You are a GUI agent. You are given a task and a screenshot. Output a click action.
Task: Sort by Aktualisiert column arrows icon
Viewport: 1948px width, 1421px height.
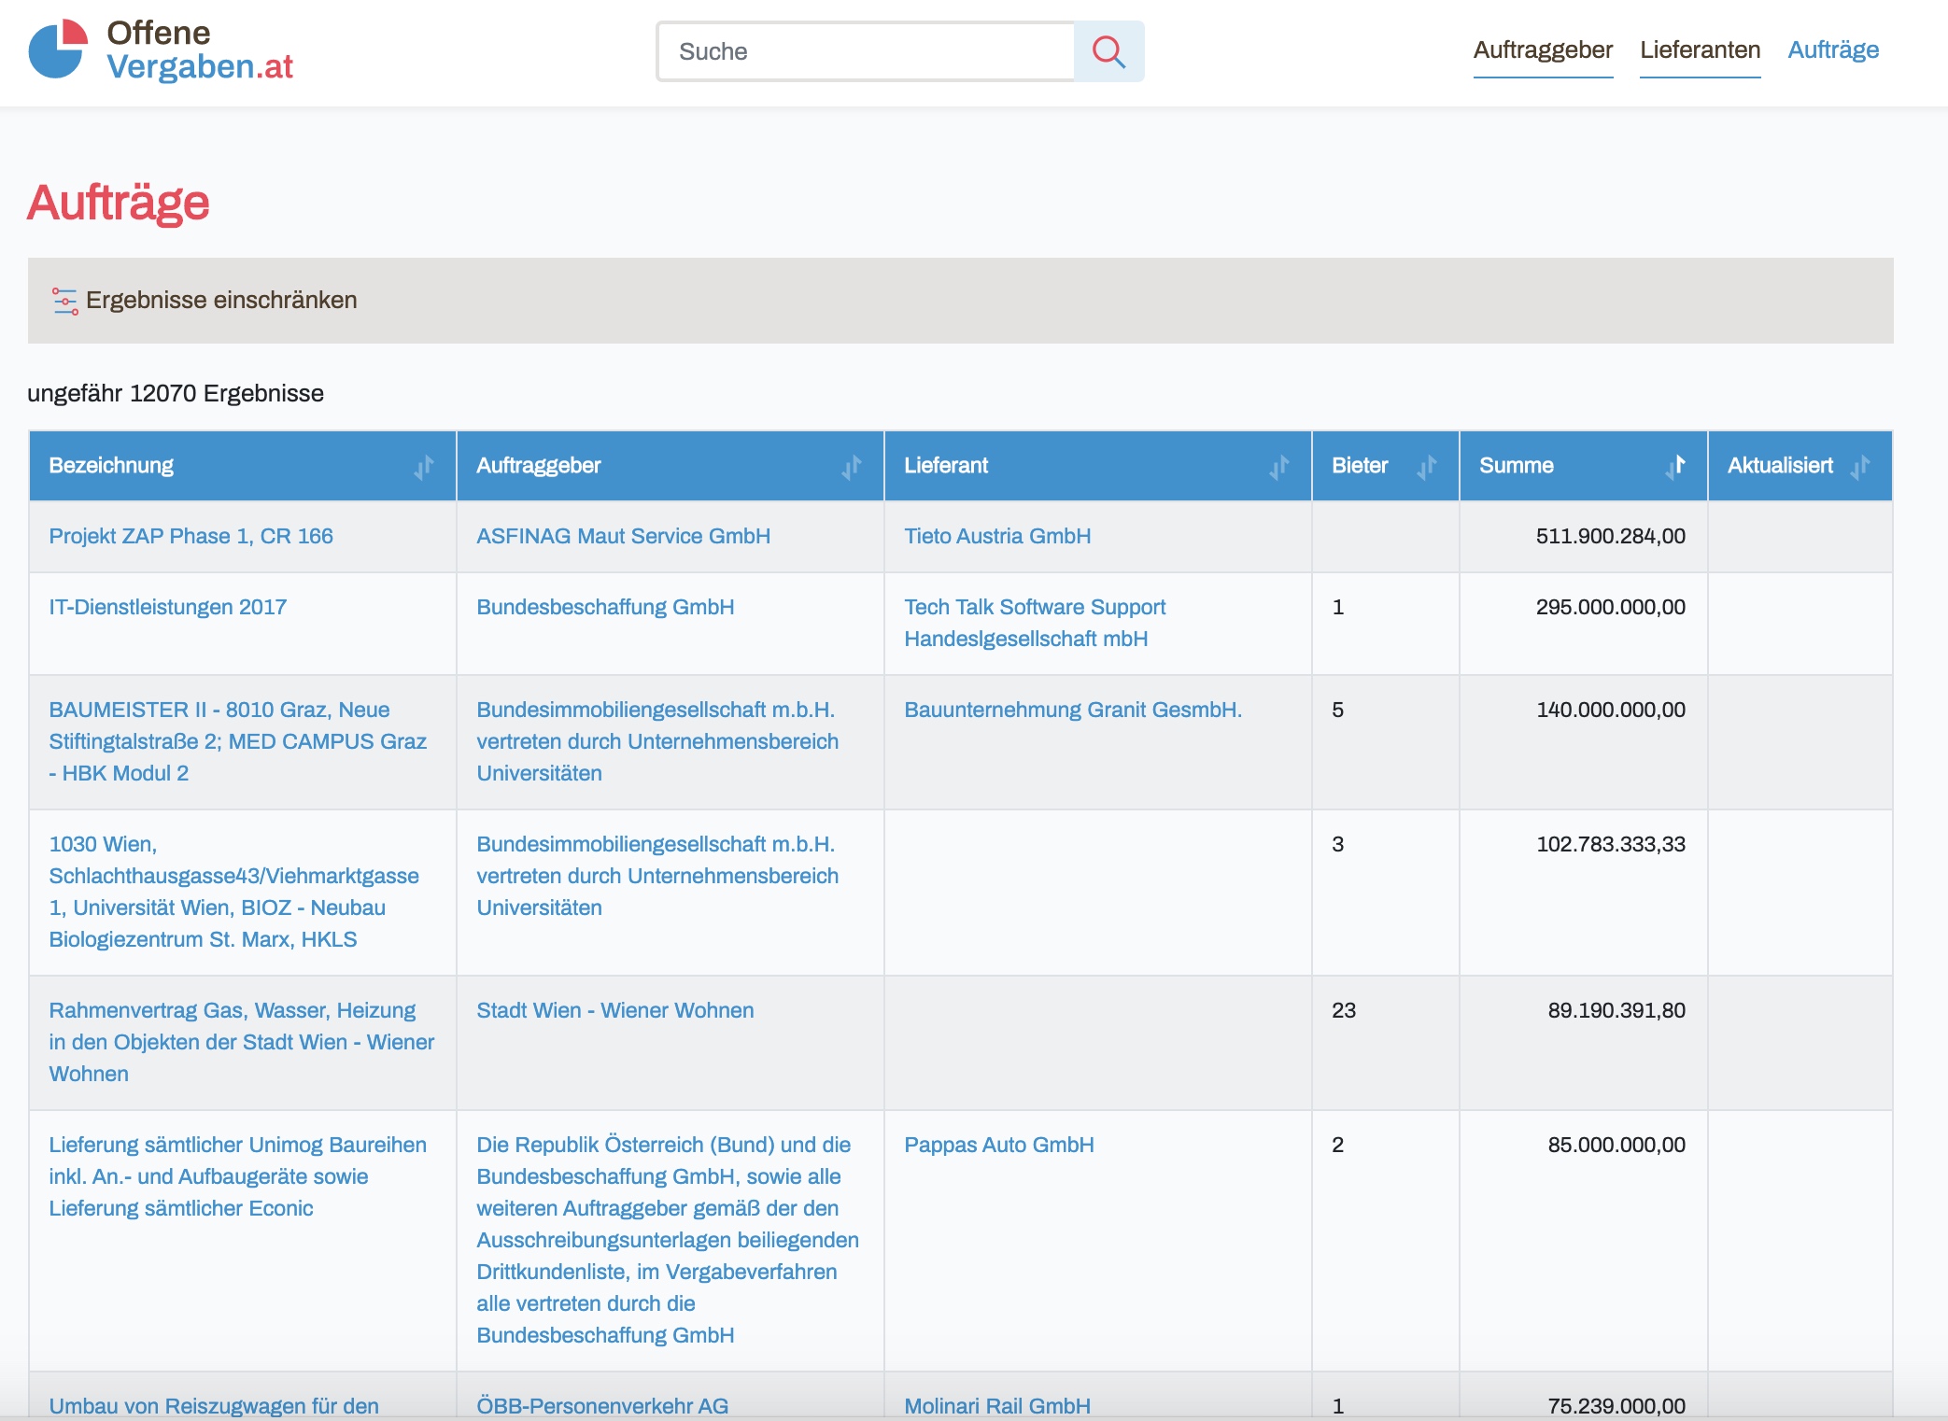[x=1860, y=466]
